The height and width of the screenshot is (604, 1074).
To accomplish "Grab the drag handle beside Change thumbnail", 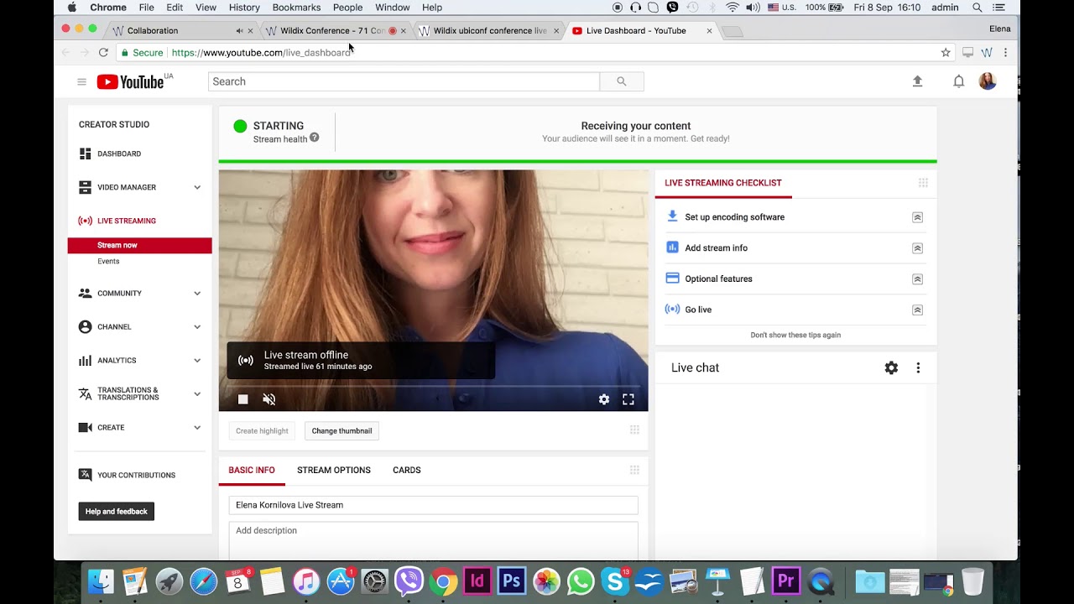I will (x=634, y=430).
